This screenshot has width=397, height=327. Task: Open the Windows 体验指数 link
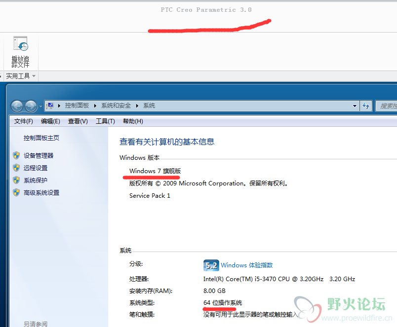pos(246,265)
